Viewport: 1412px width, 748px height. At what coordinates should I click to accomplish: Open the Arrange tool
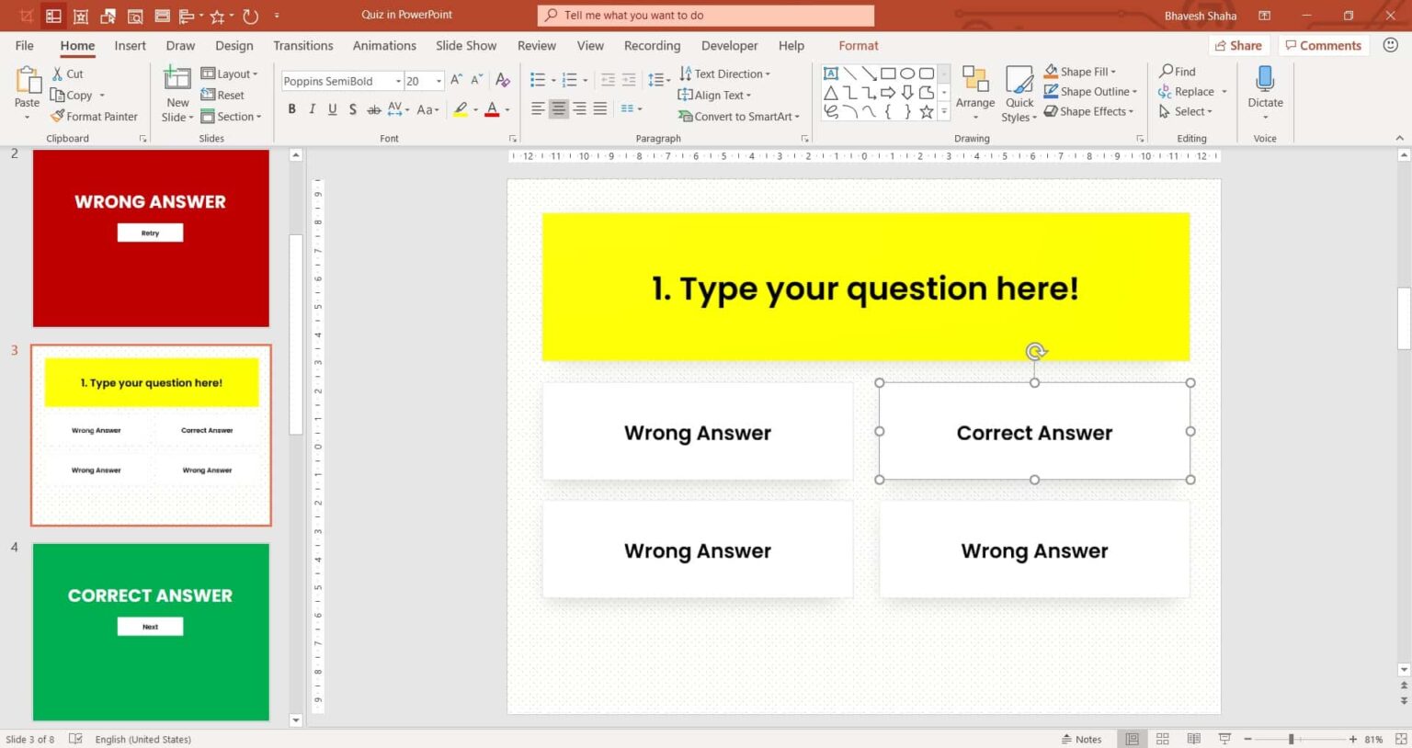[x=974, y=92]
